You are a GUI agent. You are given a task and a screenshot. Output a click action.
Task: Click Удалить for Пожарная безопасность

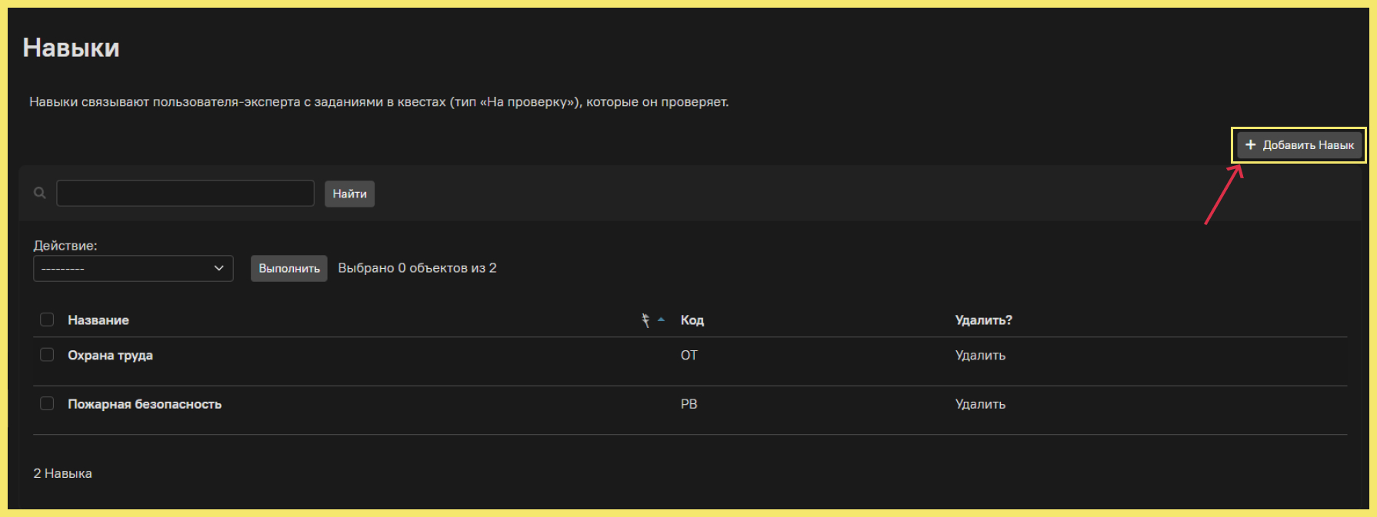(x=980, y=404)
